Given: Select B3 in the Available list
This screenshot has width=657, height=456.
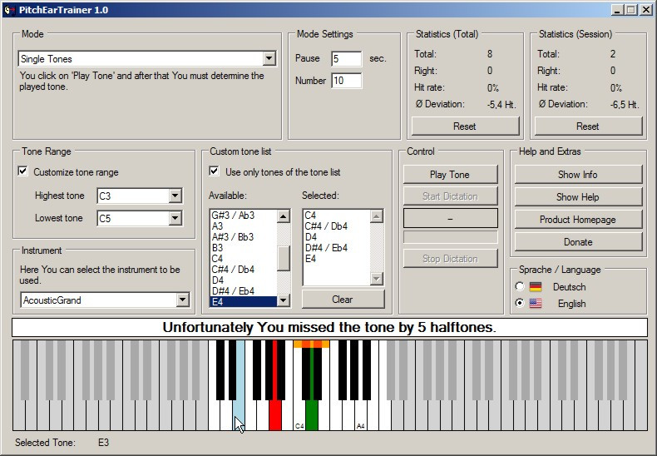Looking at the screenshot, I should pos(243,248).
